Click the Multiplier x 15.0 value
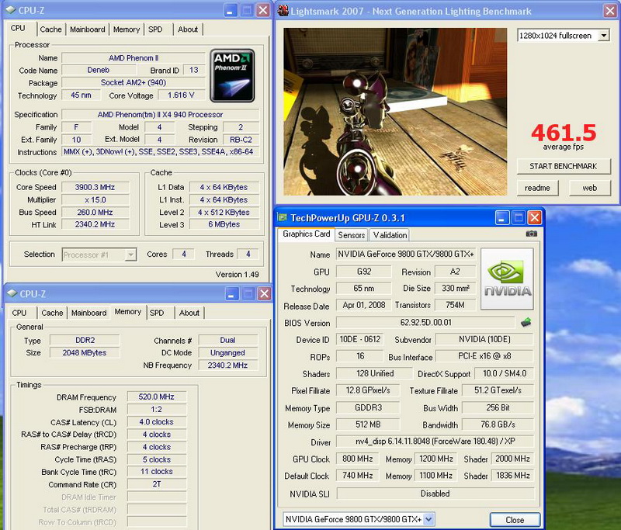Screen dimensions: 621x530 pyautogui.click(x=95, y=200)
